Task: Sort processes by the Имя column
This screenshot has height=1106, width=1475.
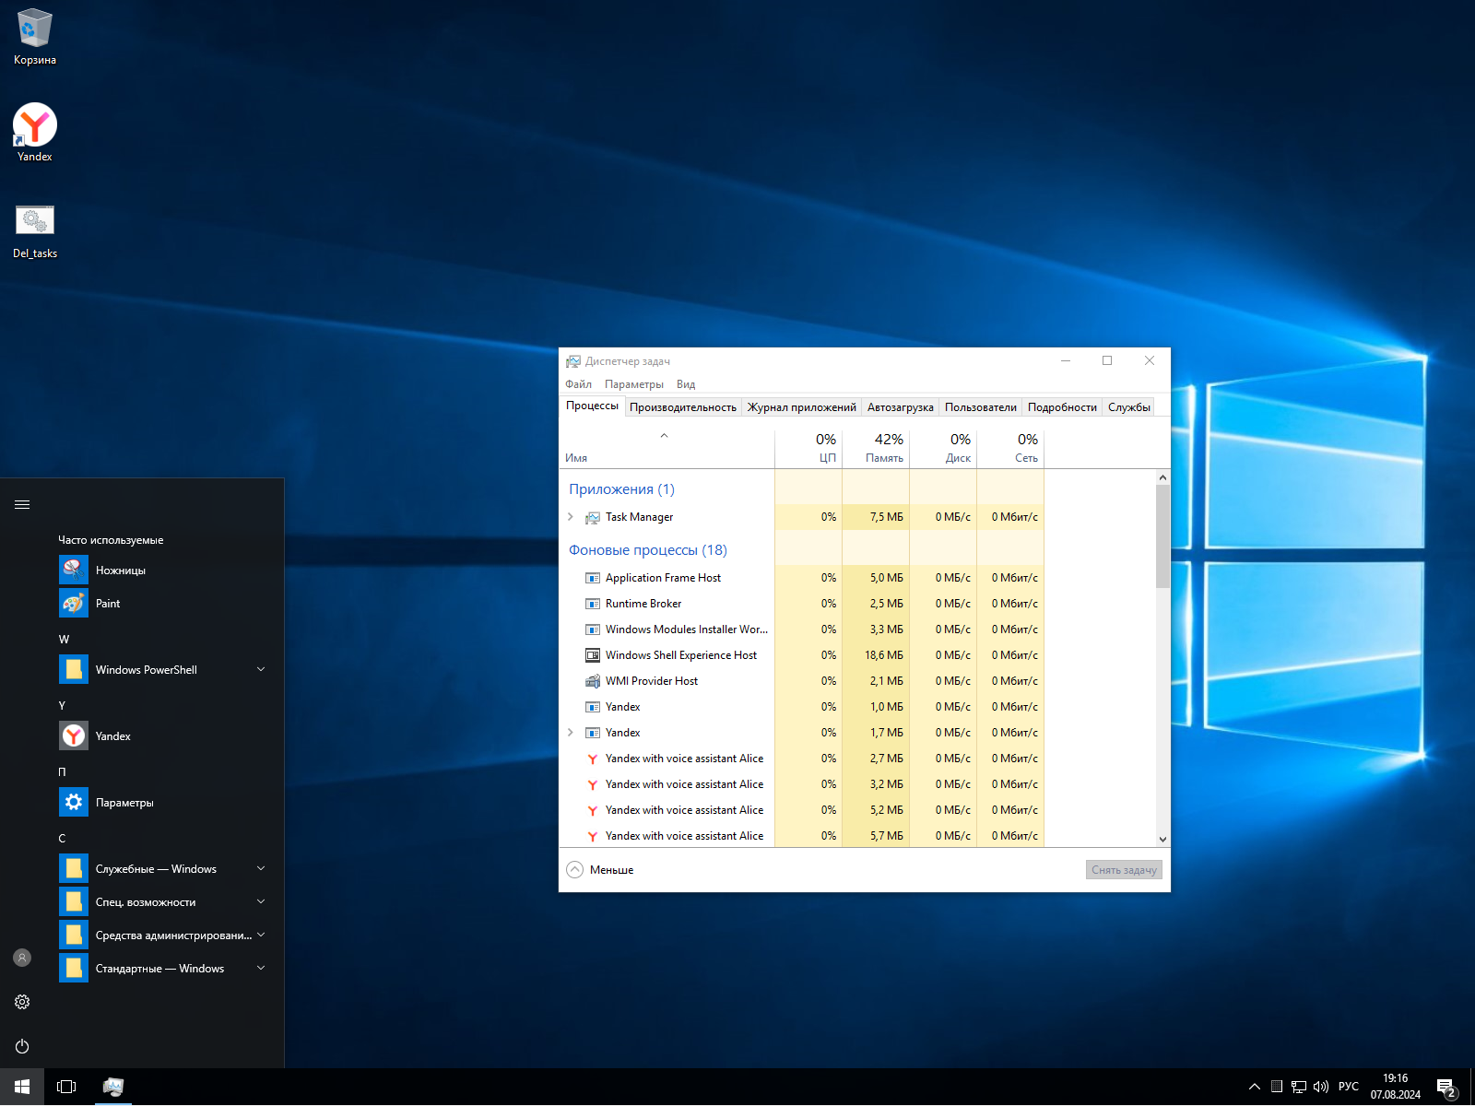Action: click(667, 449)
